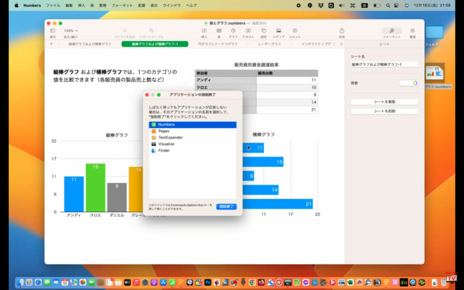Click the volume icon in menu bar

[341, 5]
